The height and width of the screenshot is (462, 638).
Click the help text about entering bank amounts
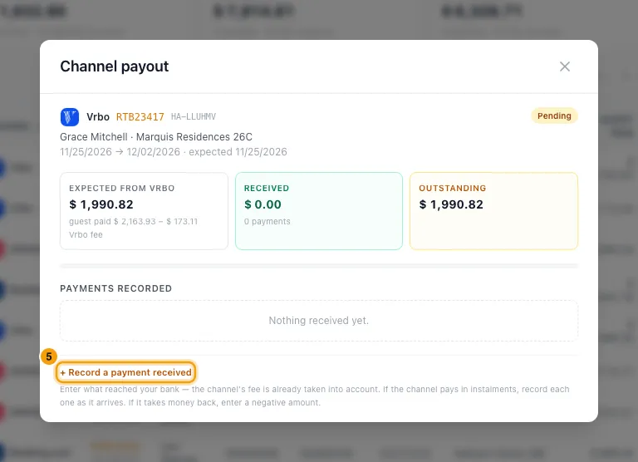315,396
